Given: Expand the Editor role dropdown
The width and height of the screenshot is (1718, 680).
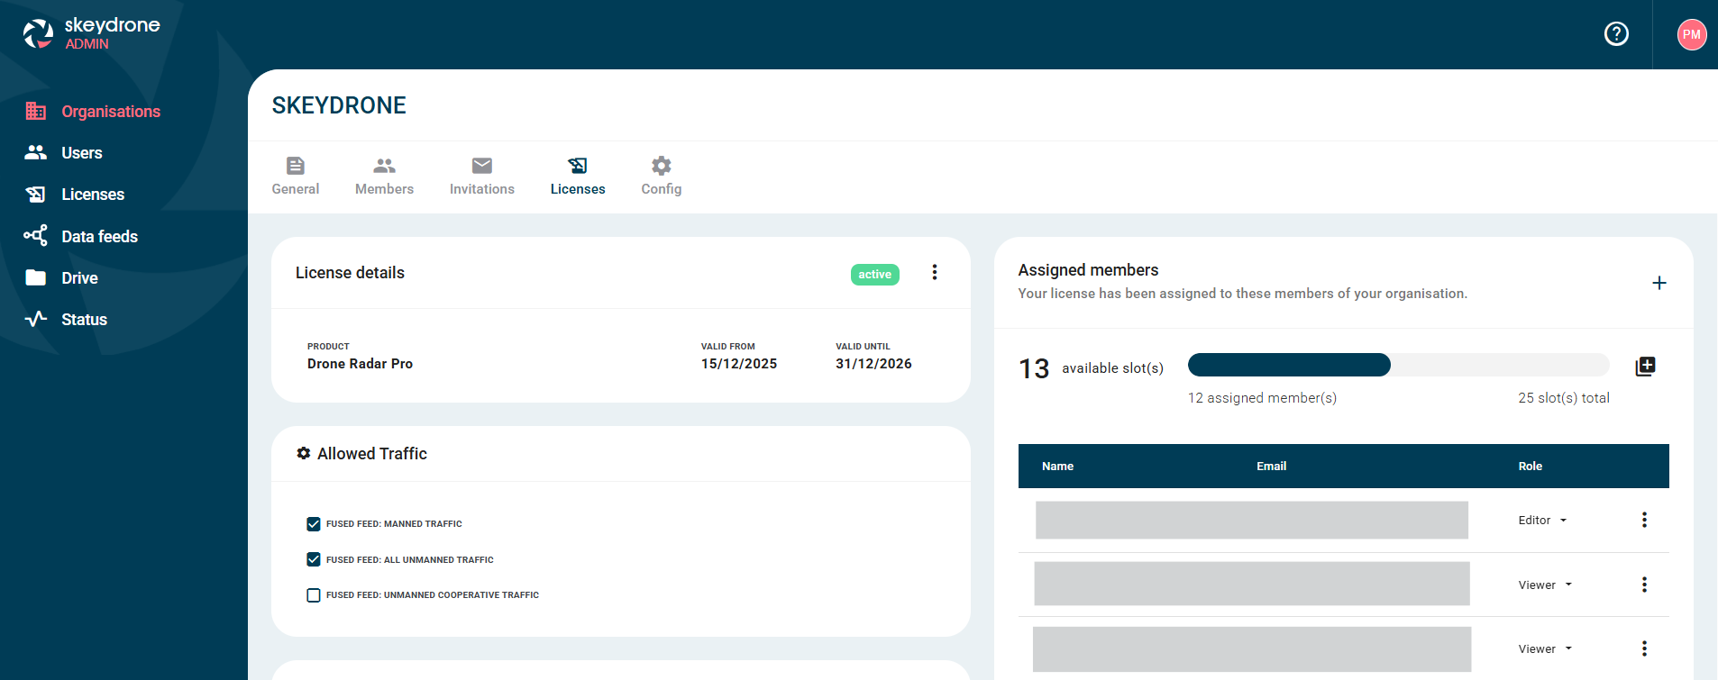Looking at the screenshot, I should [x=1542, y=521].
